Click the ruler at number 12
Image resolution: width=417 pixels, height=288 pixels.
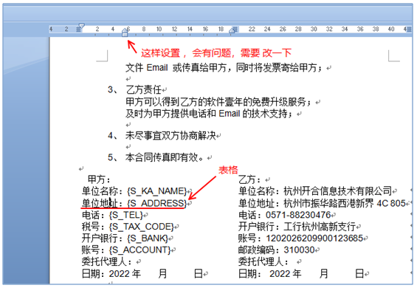pyautogui.click(x=174, y=29)
